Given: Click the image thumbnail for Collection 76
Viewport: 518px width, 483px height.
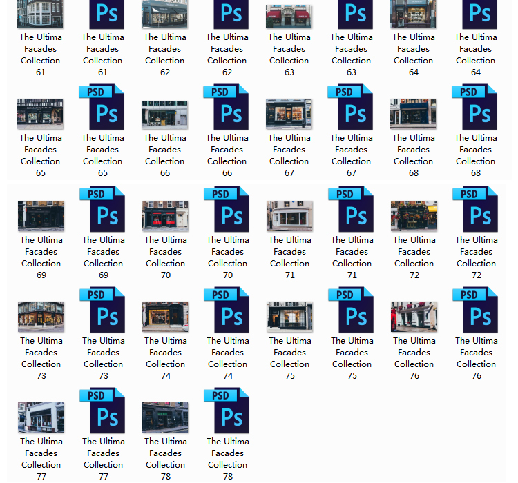Looking at the screenshot, I should [414, 317].
